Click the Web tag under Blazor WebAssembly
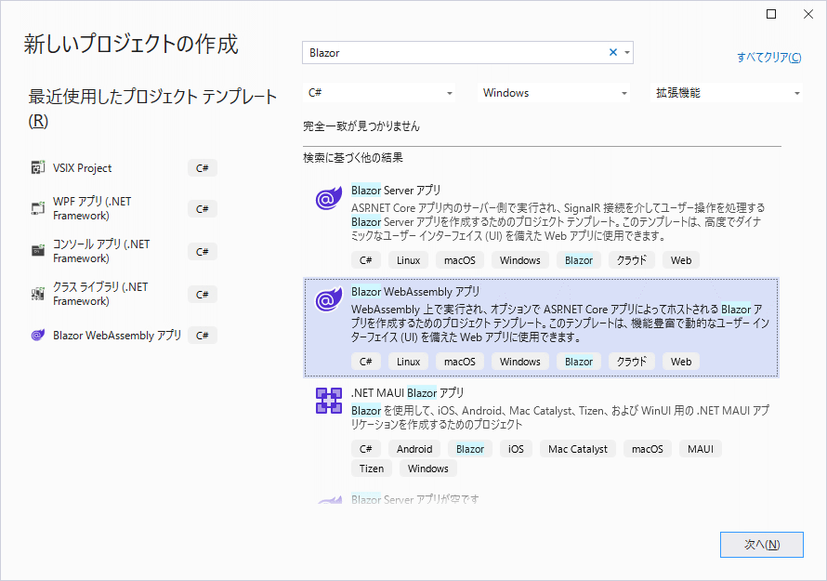 coord(680,361)
